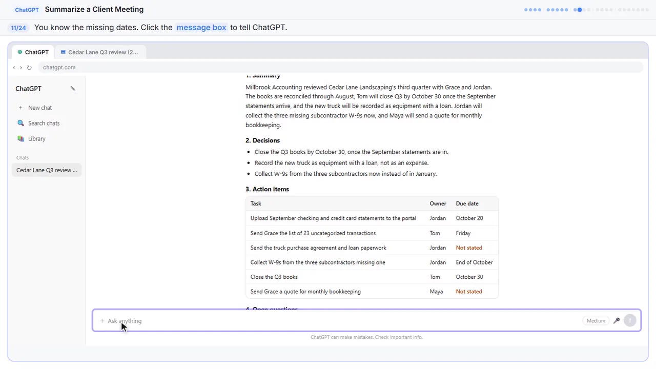The height and width of the screenshot is (369, 656).
Task: Click the 'Not stated' date for truck paperwork
Action: [469, 248]
